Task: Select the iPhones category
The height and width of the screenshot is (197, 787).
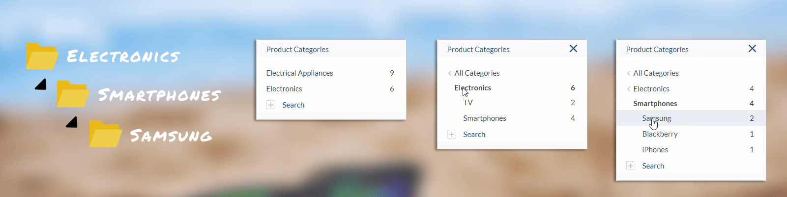Action: (655, 150)
